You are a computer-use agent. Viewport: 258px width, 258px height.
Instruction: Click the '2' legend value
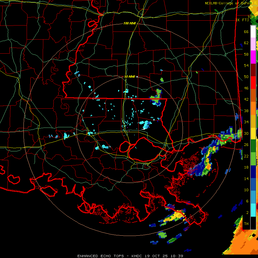247,212
